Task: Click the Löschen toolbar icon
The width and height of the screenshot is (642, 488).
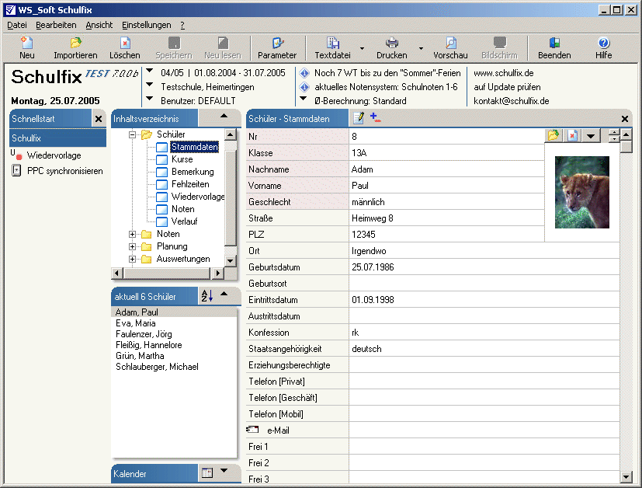Action: (x=125, y=43)
